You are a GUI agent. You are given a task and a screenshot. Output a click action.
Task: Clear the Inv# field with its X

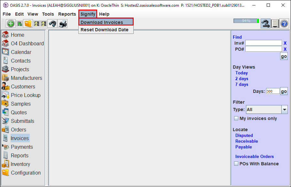tap(285, 43)
